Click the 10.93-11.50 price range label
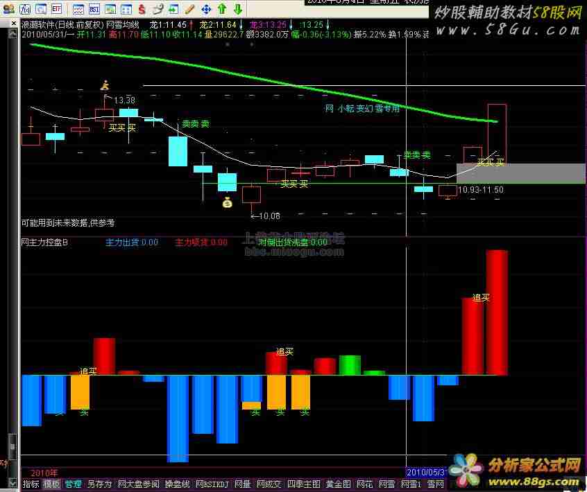Viewport: 587px width, 492px height. [x=481, y=190]
